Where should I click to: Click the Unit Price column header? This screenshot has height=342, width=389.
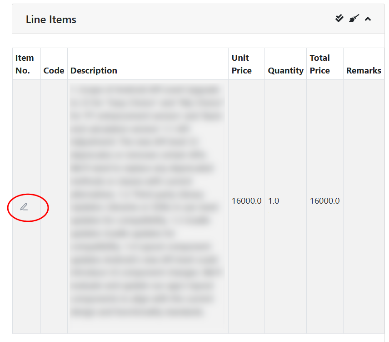(x=241, y=64)
